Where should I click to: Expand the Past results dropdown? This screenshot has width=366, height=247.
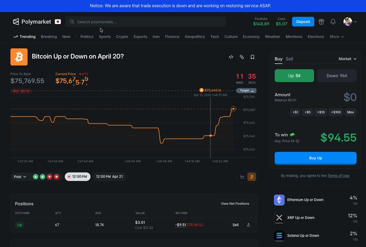[x=20, y=177]
